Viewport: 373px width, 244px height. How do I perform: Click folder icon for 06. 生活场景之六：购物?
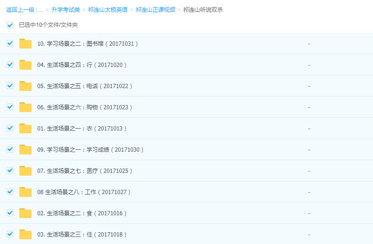[25, 107]
